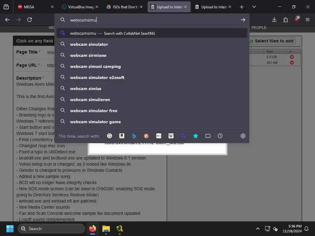The width and height of the screenshot is (315, 236).
Task: Click the address bar go arrow
Action: [243, 20]
